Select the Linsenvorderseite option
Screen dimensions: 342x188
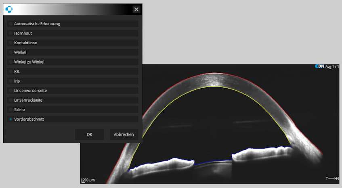(73, 91)
